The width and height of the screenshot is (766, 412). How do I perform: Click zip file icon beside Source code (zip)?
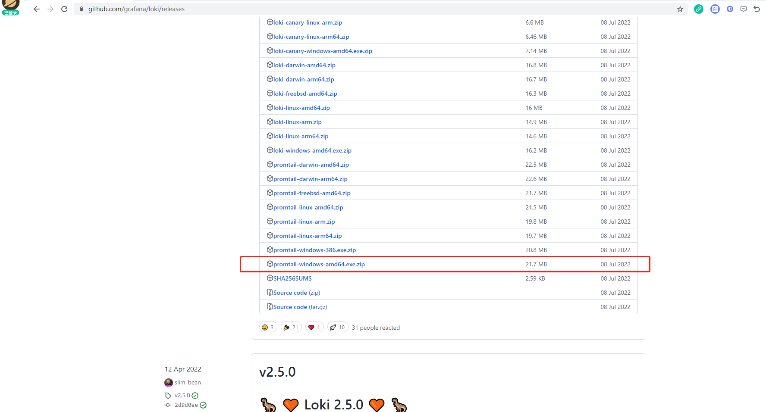click(x=270, y=292)
